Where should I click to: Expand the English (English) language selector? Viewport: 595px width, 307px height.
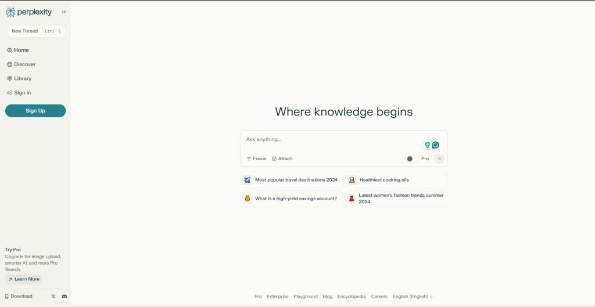[413, 297]
